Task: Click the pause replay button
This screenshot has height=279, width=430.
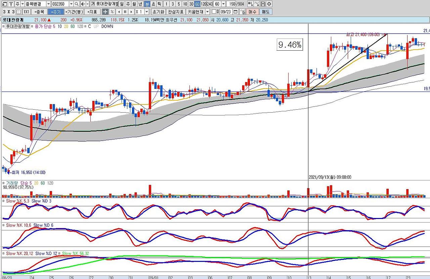Action: click(125, 12)
